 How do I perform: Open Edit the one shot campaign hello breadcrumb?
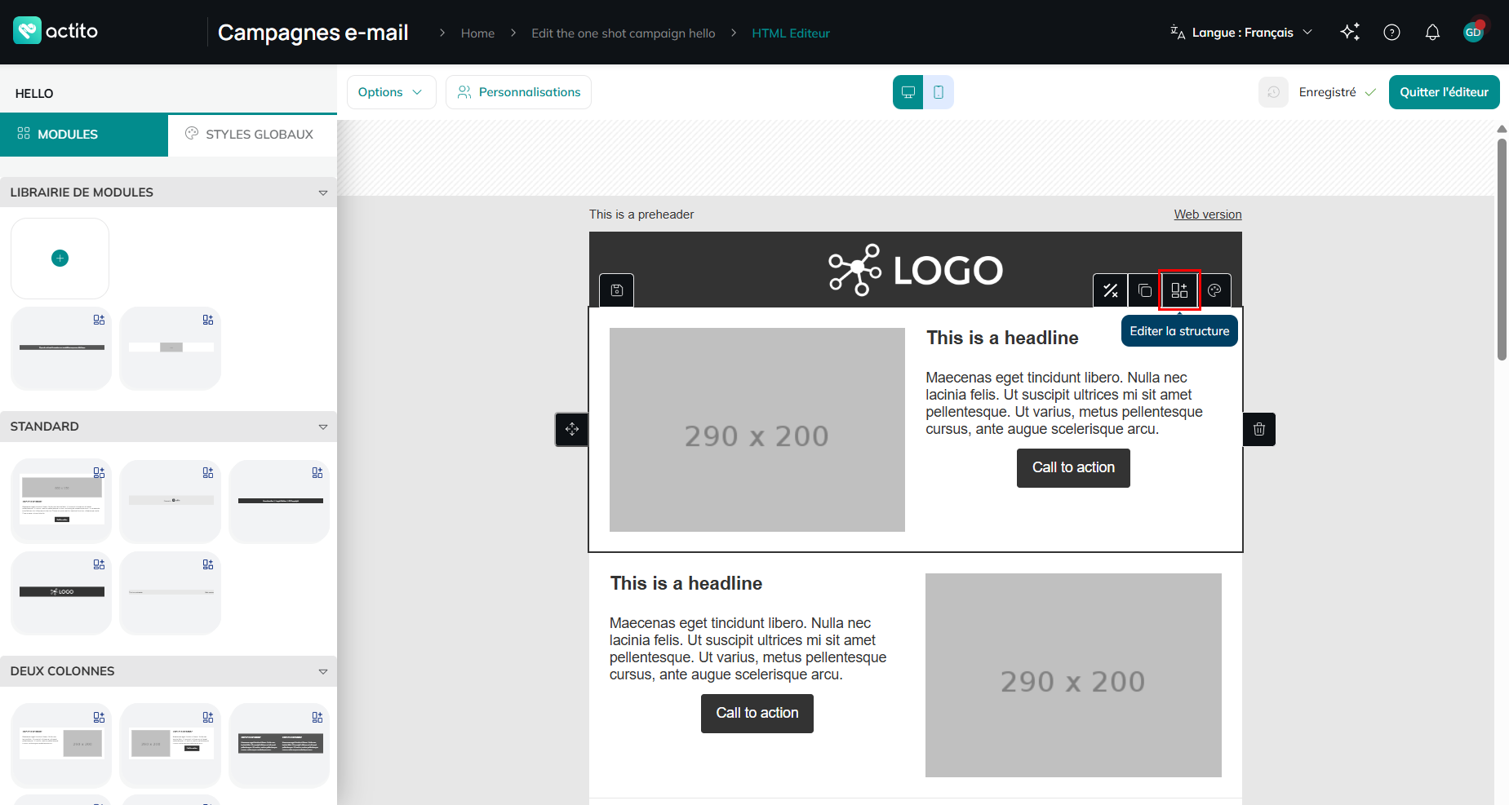624,33
